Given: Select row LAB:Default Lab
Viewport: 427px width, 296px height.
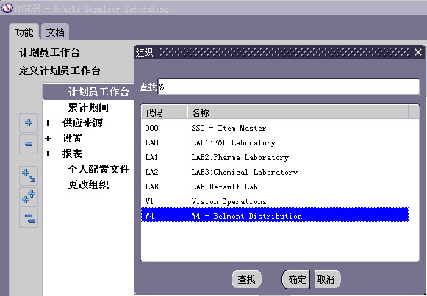Looking at the screenshot, I should (275, 187).
